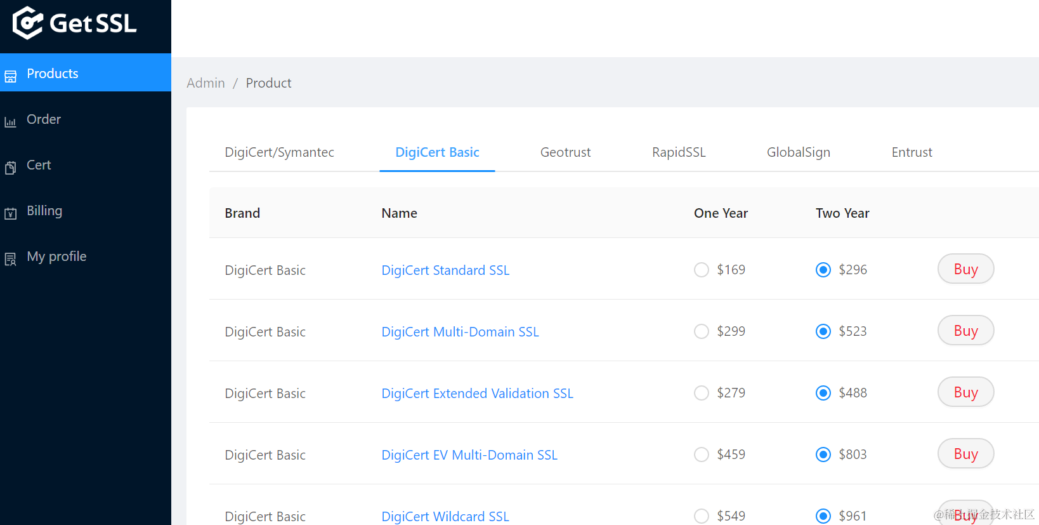Click the Products storefront sidebar icon
The height and width of the screenshot is (525, 1039).
[x=11, y=77]
